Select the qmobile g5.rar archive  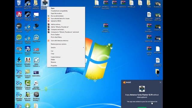149,51
